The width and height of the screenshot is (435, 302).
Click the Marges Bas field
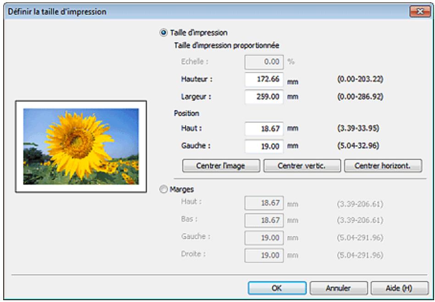pos(264,220)
